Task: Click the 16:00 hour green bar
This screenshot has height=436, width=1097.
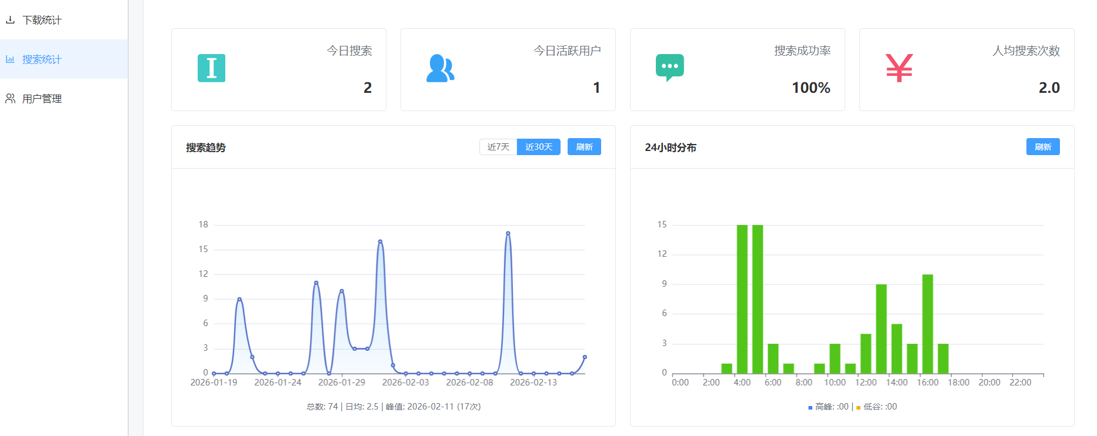Action: point(928,323)
